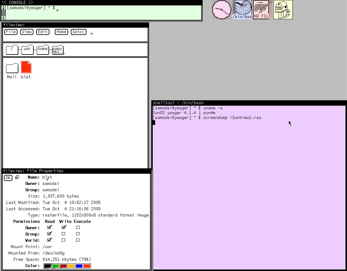Open the Edit menu in fileview

[43, 32]
